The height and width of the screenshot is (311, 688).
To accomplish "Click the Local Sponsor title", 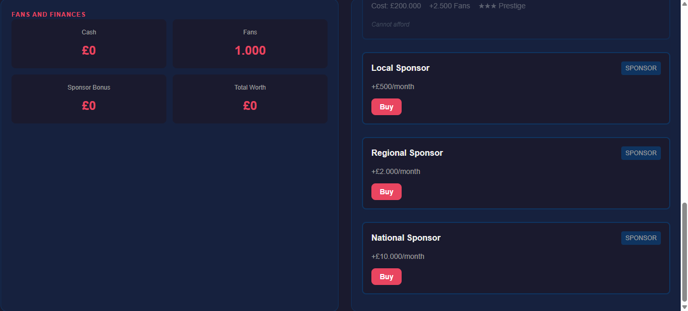I will [x=400, y=68].
